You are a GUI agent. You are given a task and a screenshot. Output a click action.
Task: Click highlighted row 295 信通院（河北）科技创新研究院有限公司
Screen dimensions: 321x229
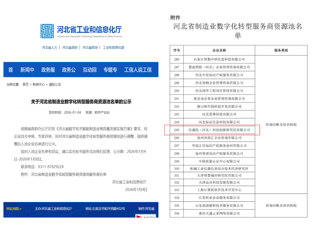point(219,130)
